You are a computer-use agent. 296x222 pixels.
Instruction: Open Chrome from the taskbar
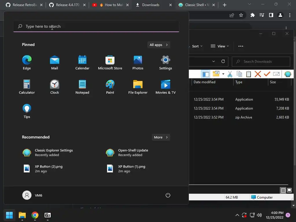[35, 215]
